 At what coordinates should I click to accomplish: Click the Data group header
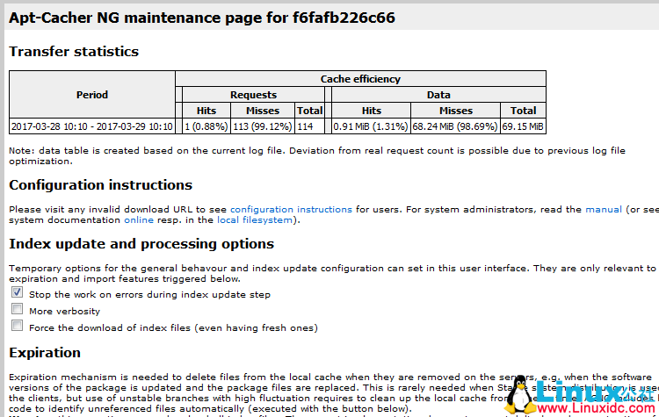tap(438, 95)
